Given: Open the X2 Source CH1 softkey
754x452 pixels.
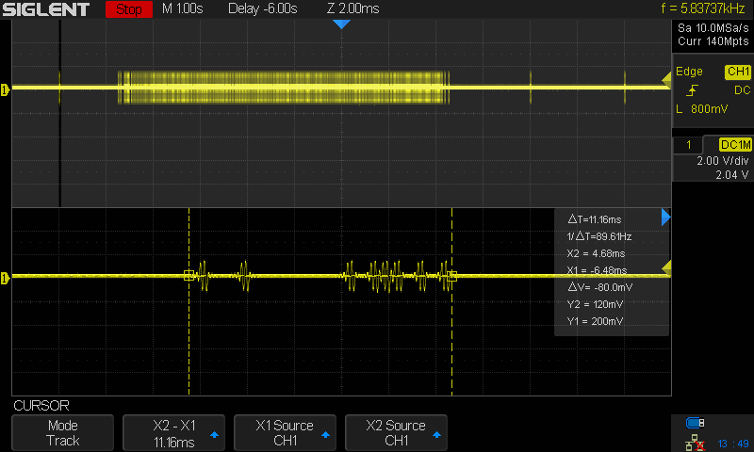Looking at the screenshot, I should (396, 433).
